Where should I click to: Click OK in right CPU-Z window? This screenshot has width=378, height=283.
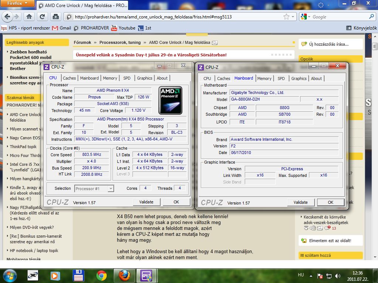tap(330, 202)
